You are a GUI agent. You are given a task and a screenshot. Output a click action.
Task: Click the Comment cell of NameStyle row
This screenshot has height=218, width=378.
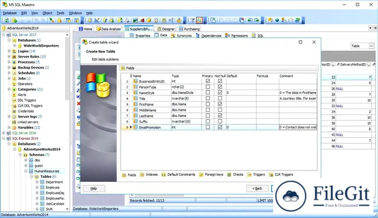click(298, 93)
